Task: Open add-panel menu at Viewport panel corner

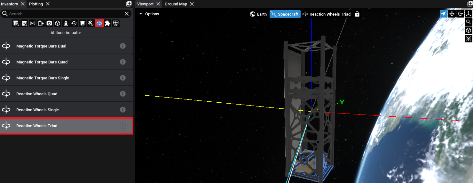Action: (470, 4)
